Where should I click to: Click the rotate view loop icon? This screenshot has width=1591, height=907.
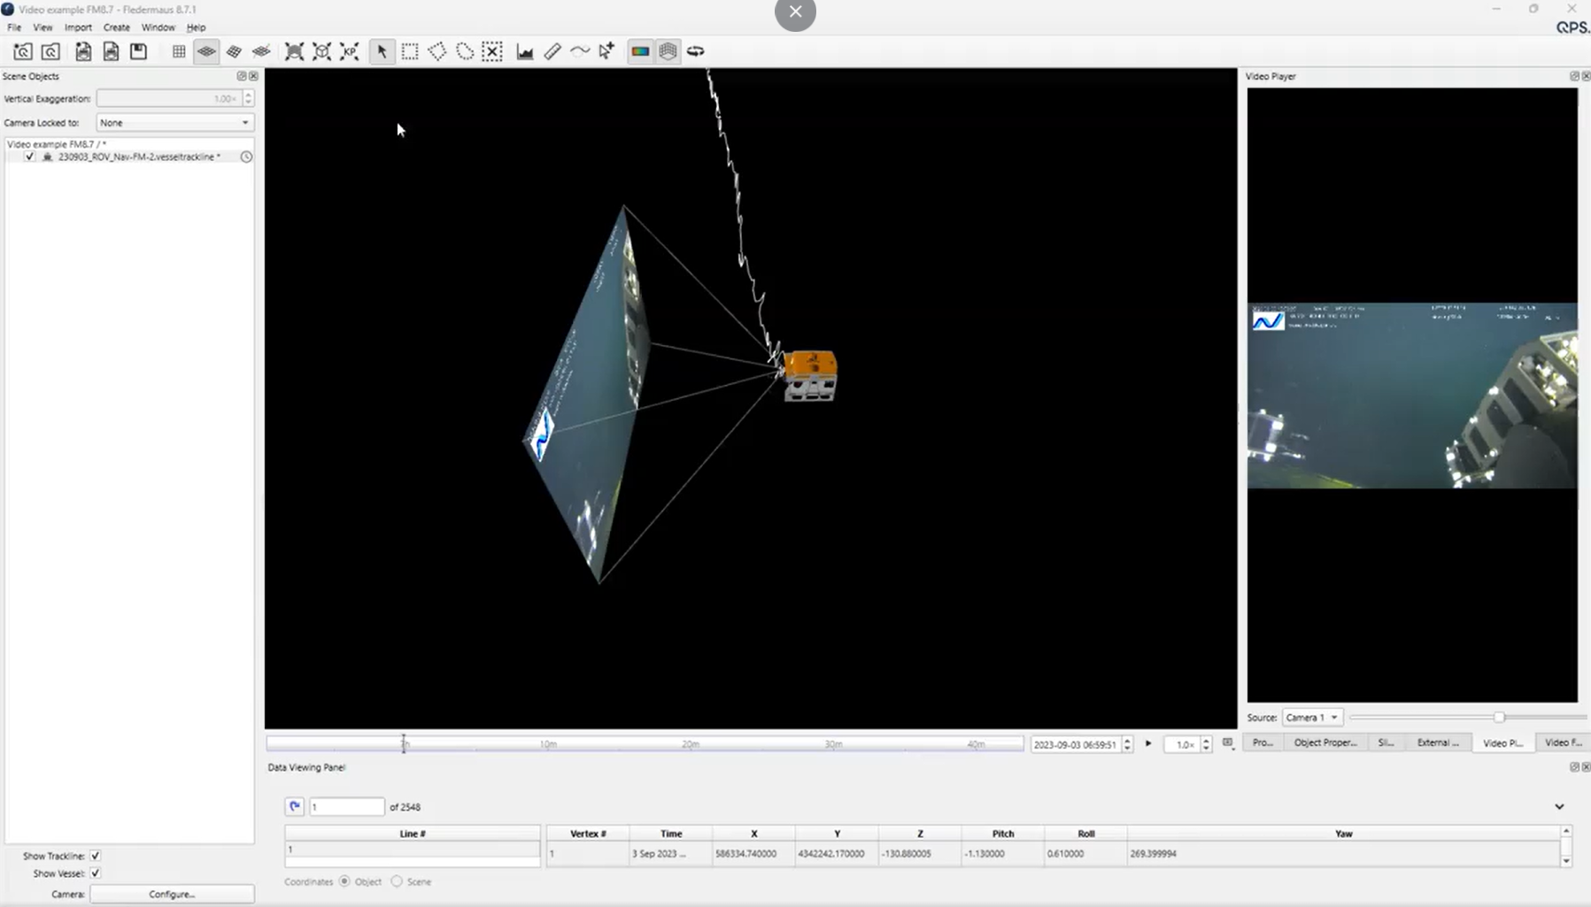pyautogui.click(x=696, y=51)
